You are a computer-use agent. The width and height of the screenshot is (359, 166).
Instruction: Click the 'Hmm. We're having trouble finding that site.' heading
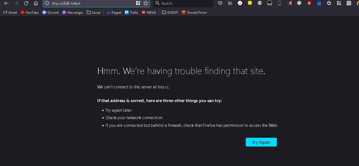(x=181, y=71)
